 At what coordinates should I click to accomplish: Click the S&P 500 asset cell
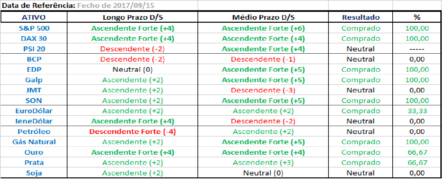(34, 28)
